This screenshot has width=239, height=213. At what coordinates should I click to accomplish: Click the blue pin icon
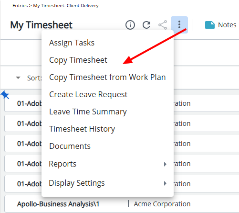click(5, 95)
